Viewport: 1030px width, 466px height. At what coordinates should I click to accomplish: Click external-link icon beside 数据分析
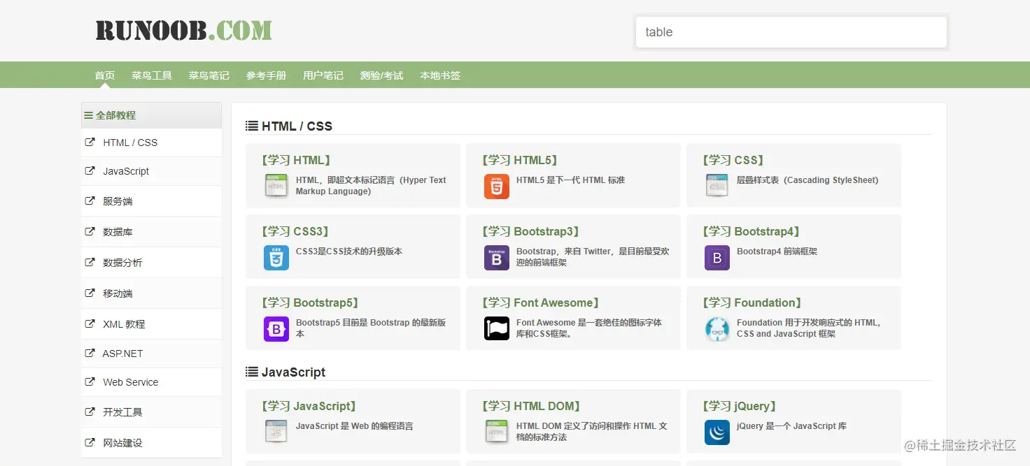pyautogui.click(x=90, y=262)
